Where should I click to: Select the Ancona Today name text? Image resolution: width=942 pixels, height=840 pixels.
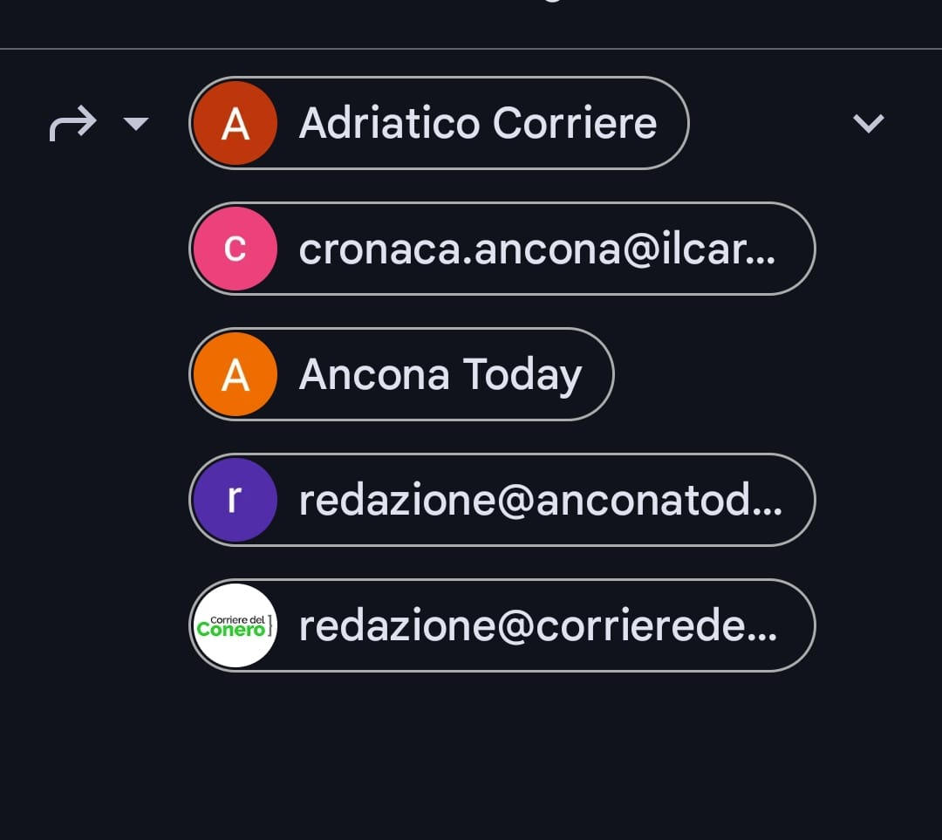pyautogui.click(x=440, y=375)
